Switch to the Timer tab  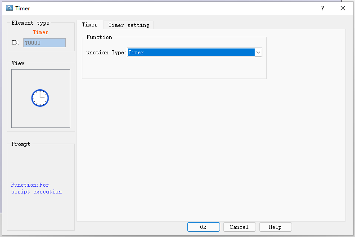tap(90, 25)
